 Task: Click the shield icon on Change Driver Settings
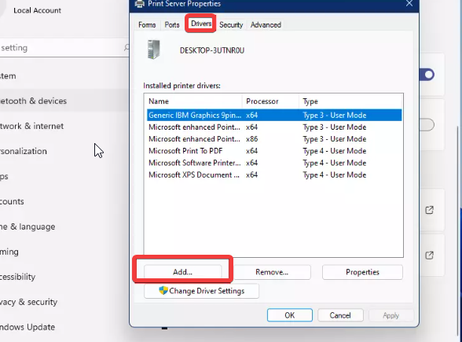pos(163,291)
